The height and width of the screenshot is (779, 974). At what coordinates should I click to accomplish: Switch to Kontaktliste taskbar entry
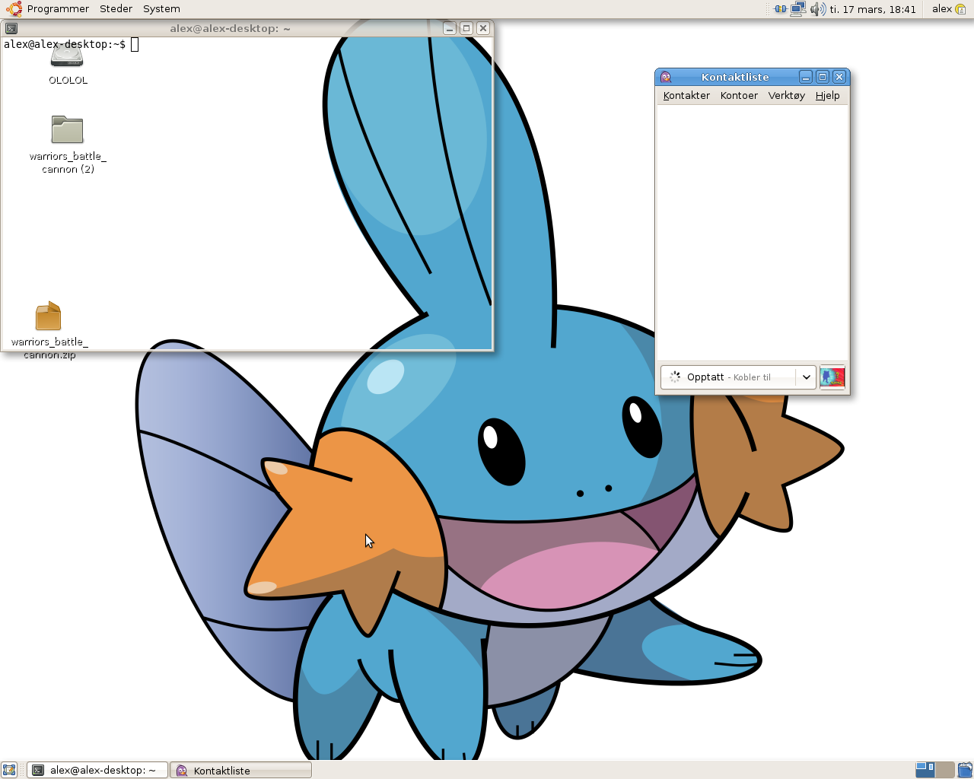[240, 770]
